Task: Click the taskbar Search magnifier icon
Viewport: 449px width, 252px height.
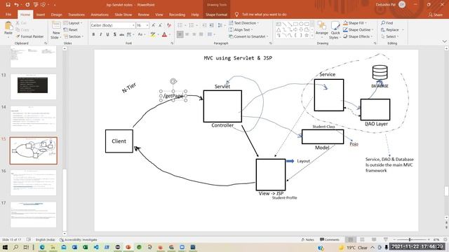Action: point(15,247)
